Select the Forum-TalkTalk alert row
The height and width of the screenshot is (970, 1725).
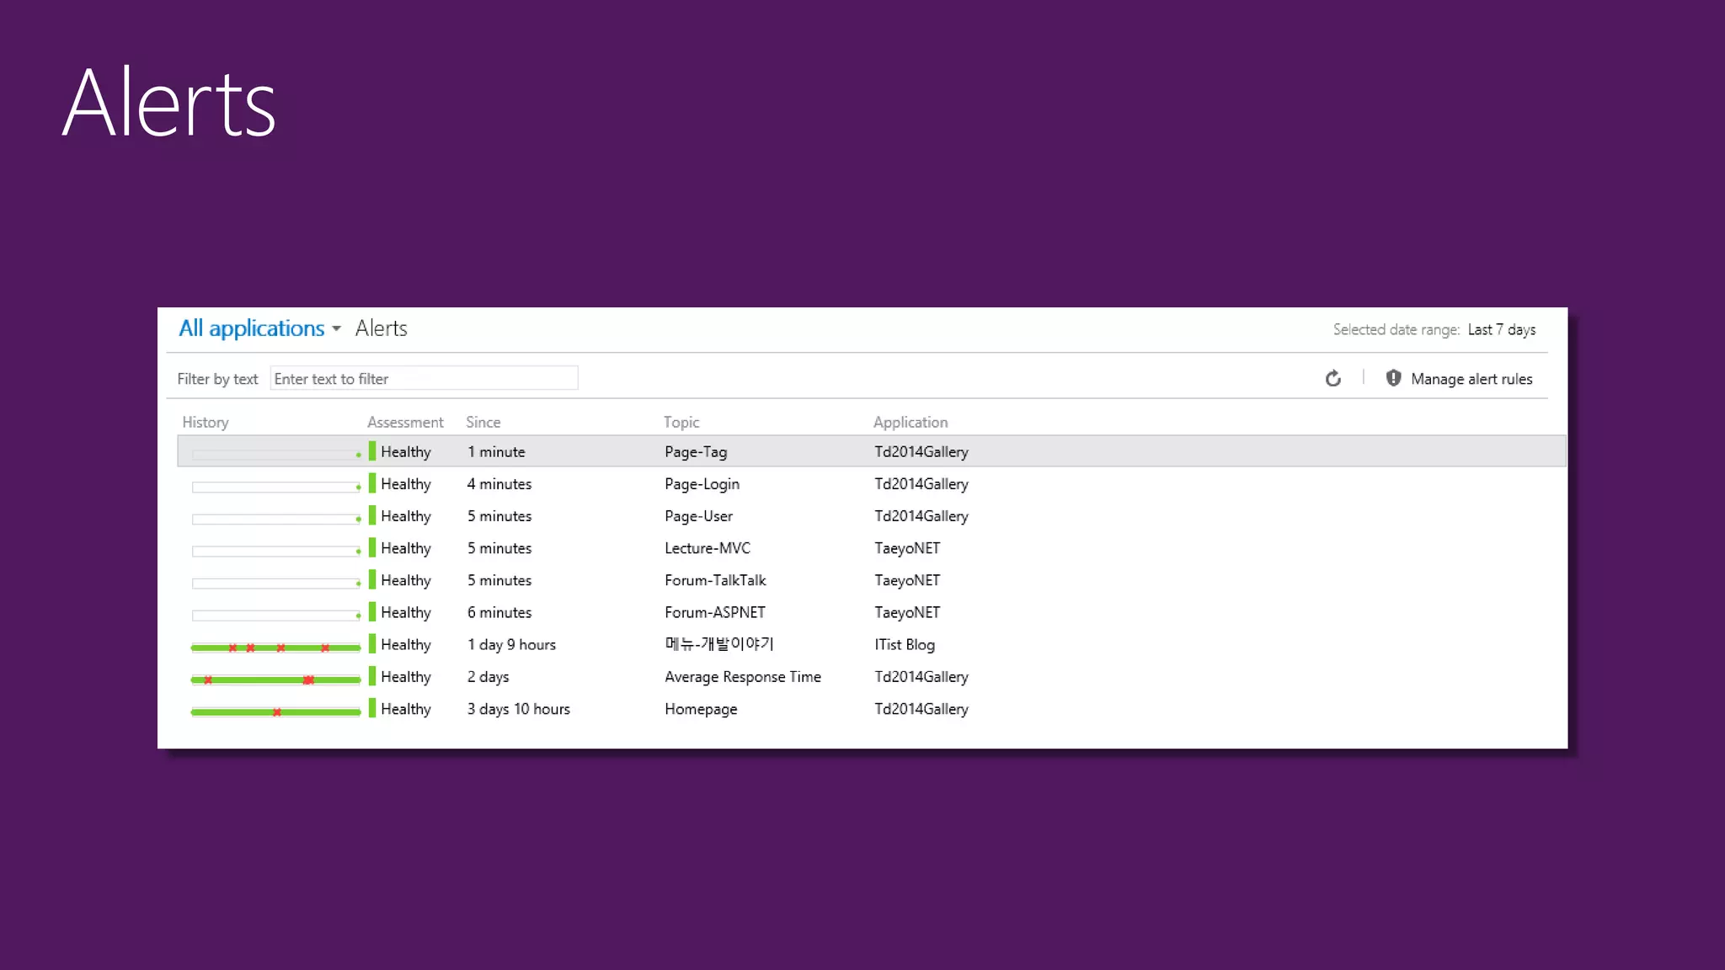point(715,580)
